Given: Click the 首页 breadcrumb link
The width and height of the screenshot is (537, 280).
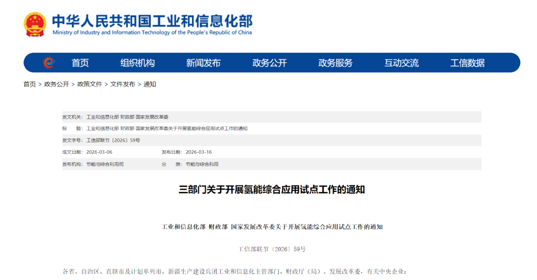Looking at the screenshot, I should 29,85.
